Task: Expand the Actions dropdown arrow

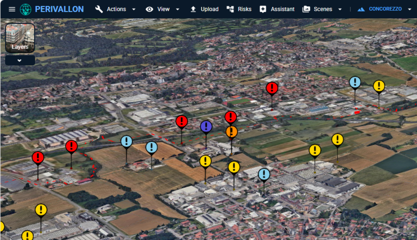Action: click(134, 9)
